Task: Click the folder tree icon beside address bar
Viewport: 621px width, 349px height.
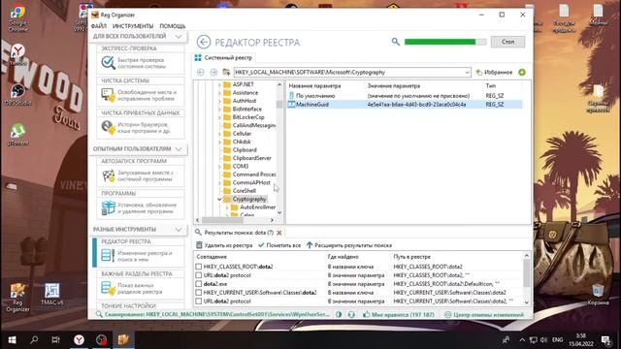Action: coord(226,73)
